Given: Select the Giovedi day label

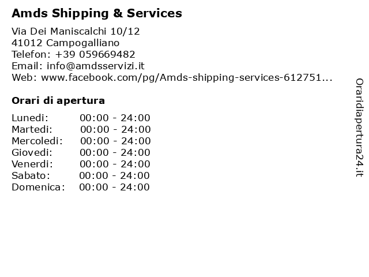Looking at the screenshot, I should [x=32, y=152].
